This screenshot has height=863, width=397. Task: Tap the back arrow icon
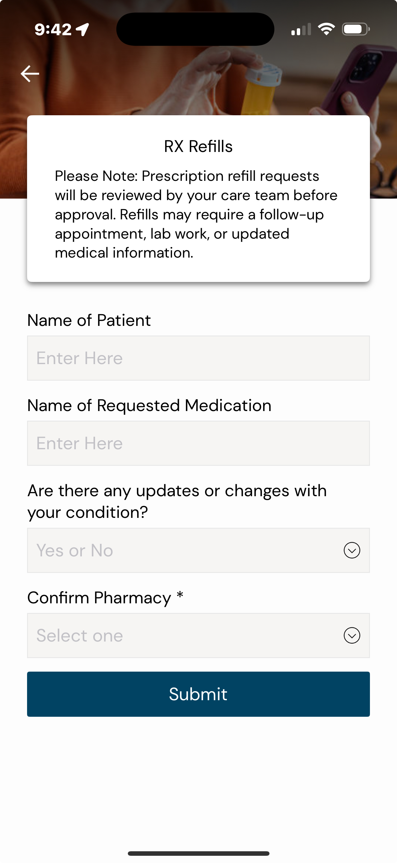30,74
